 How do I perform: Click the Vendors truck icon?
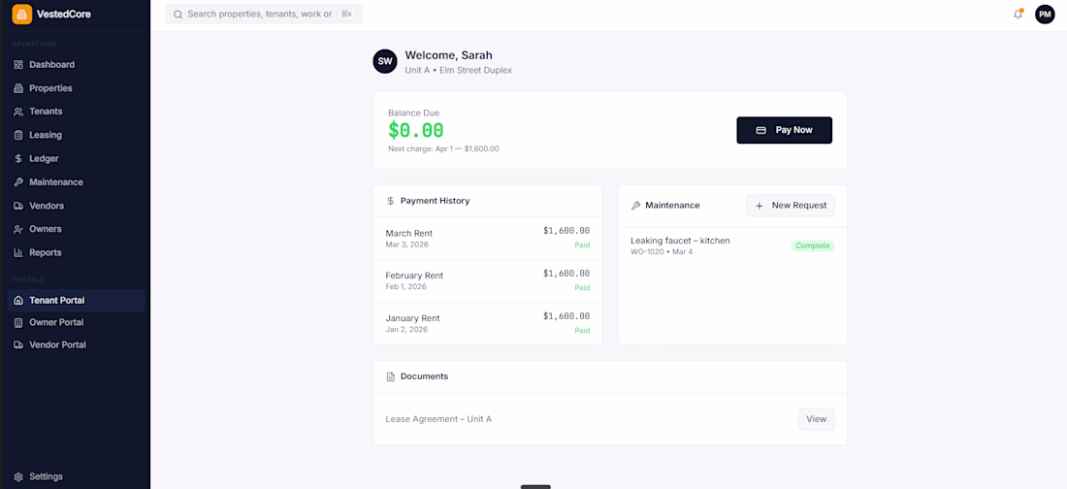[x=18, y=206]
